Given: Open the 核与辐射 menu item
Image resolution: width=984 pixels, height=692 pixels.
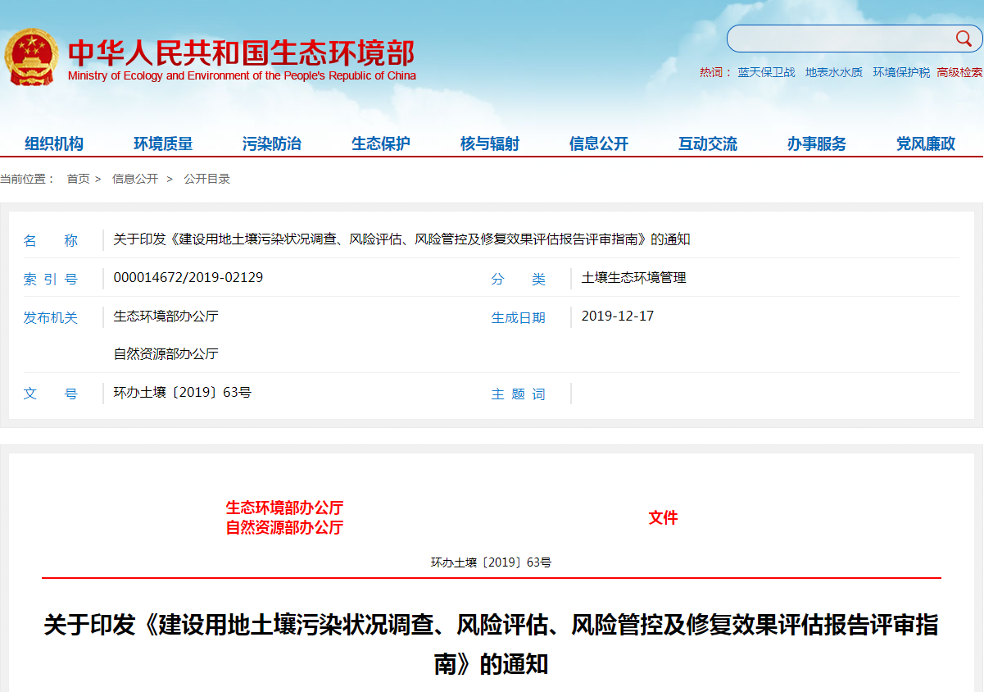Looking at the screenshot, I should tap(490, 143).
